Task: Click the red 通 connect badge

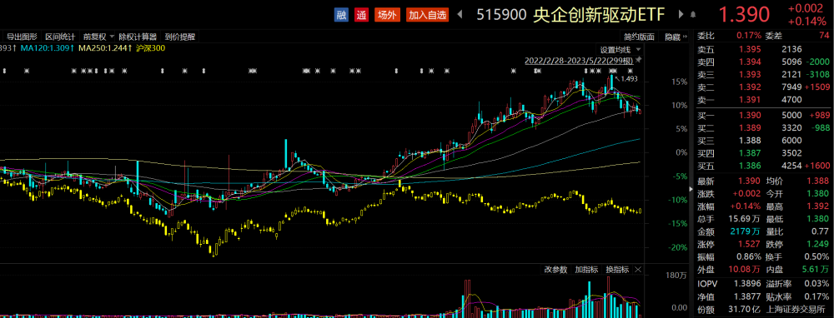Action: (x=362, y=15)
